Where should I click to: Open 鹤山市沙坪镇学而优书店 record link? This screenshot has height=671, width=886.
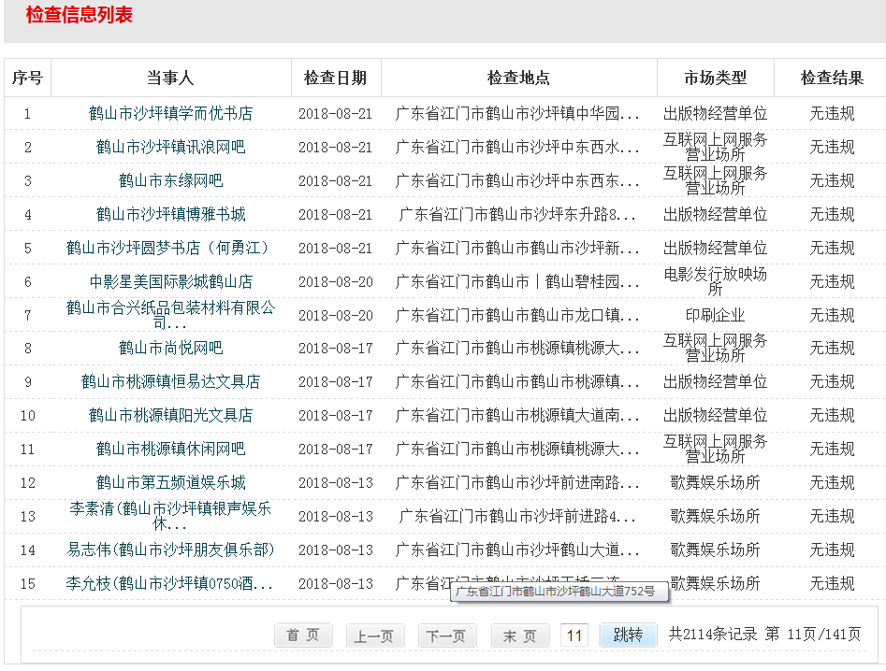[x=170, y=113]
